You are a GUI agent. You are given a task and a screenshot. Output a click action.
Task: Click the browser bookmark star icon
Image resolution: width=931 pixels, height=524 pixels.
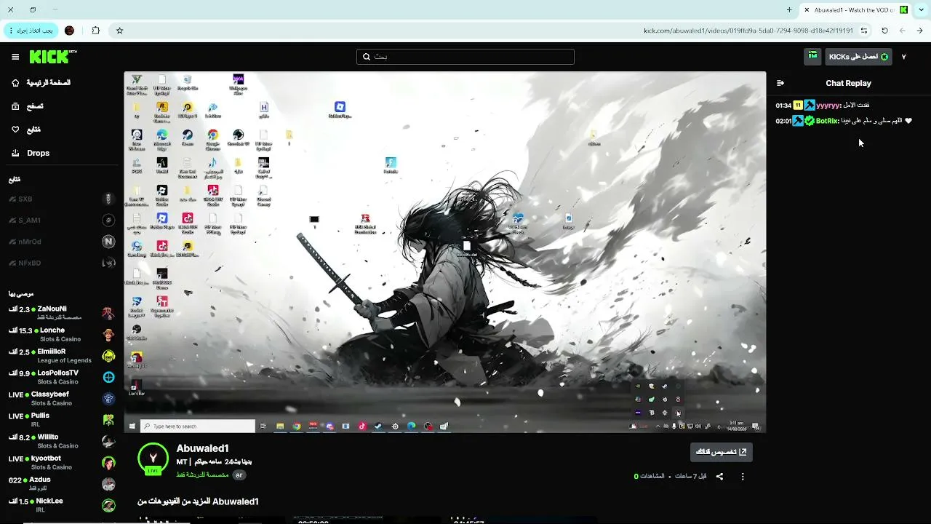click(x=119, y=31)
